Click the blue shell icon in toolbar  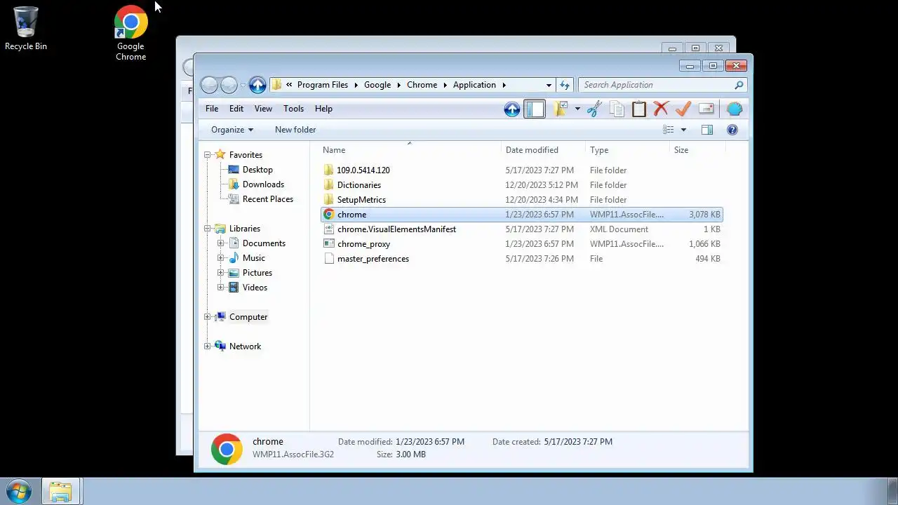[735, 109]
